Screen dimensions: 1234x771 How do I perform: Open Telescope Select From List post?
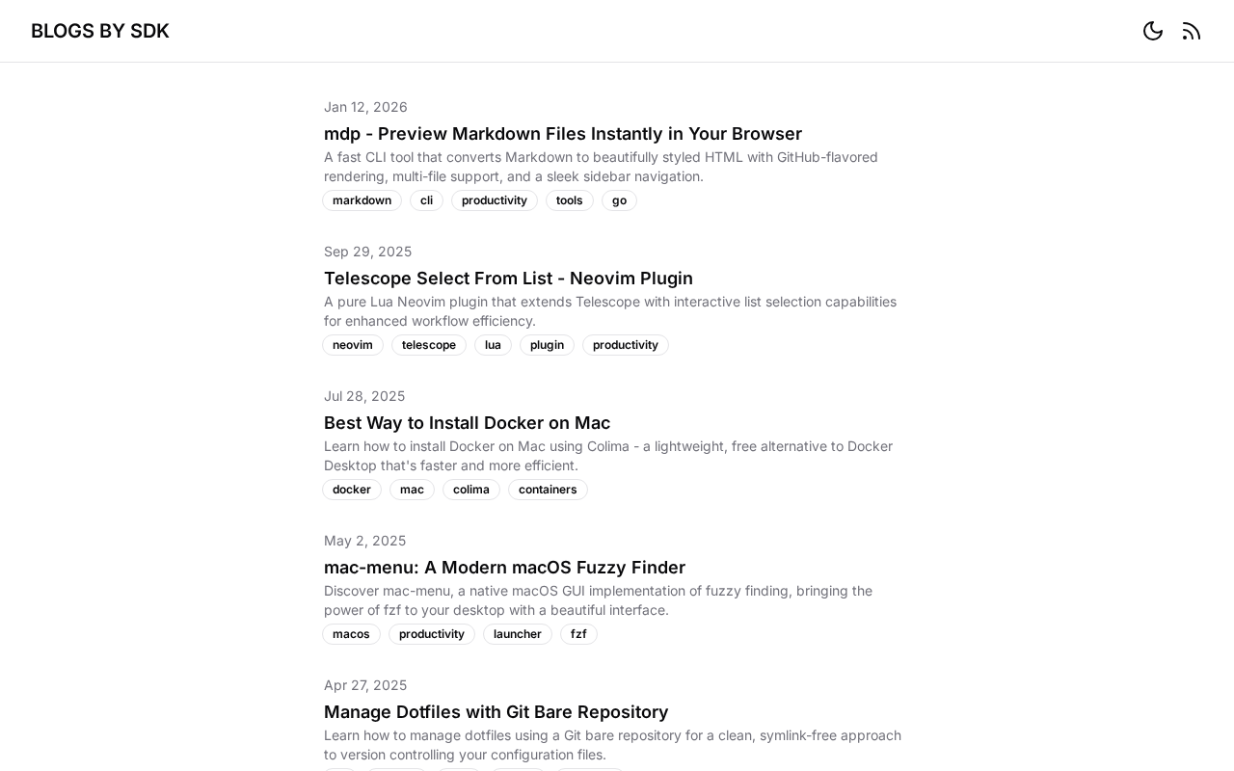click(508, 279)
